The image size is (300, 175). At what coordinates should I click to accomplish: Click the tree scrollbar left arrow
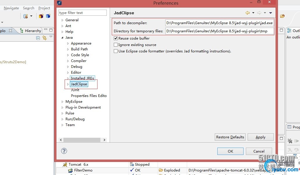pyautogui.click(x=61, y=140)
